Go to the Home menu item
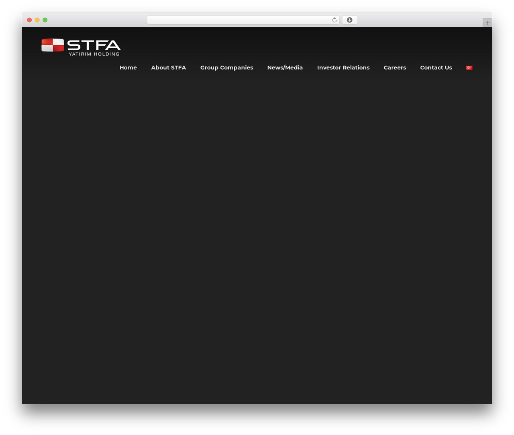Viewport: 514px width, 435px height. coord(128,68)
